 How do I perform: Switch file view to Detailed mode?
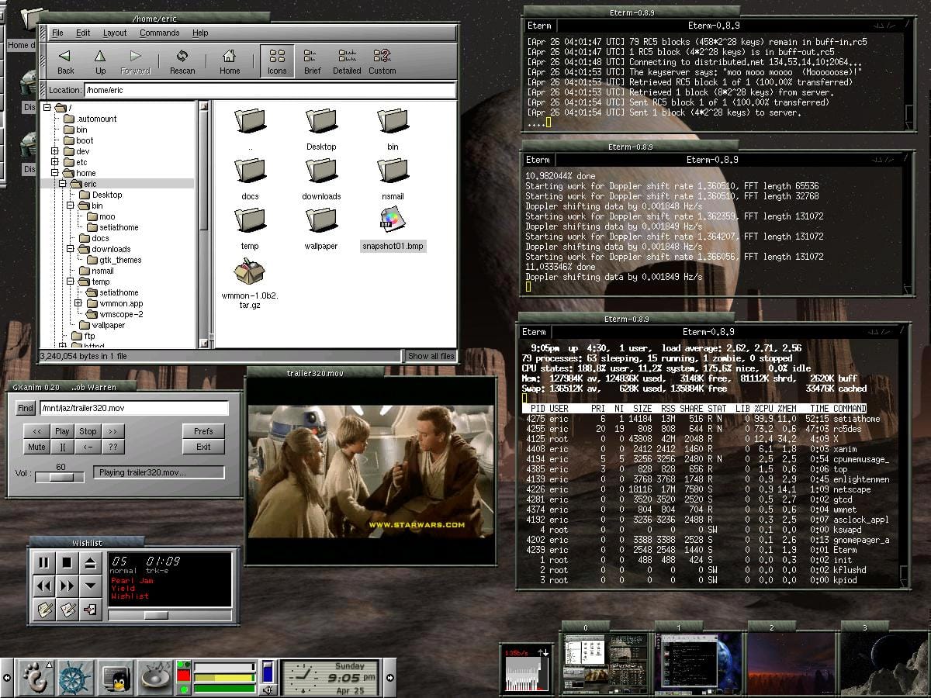(x=347, y=60)
